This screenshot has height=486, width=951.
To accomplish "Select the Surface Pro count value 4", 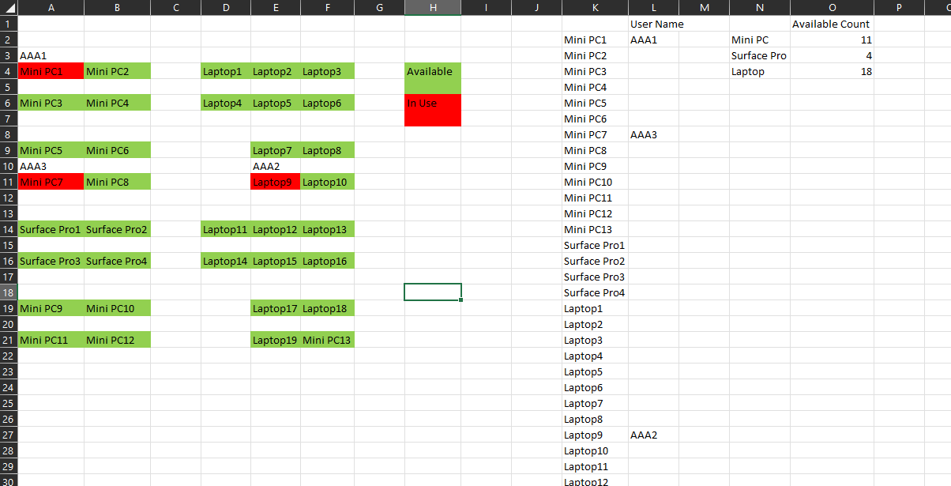I will (832, 55).
